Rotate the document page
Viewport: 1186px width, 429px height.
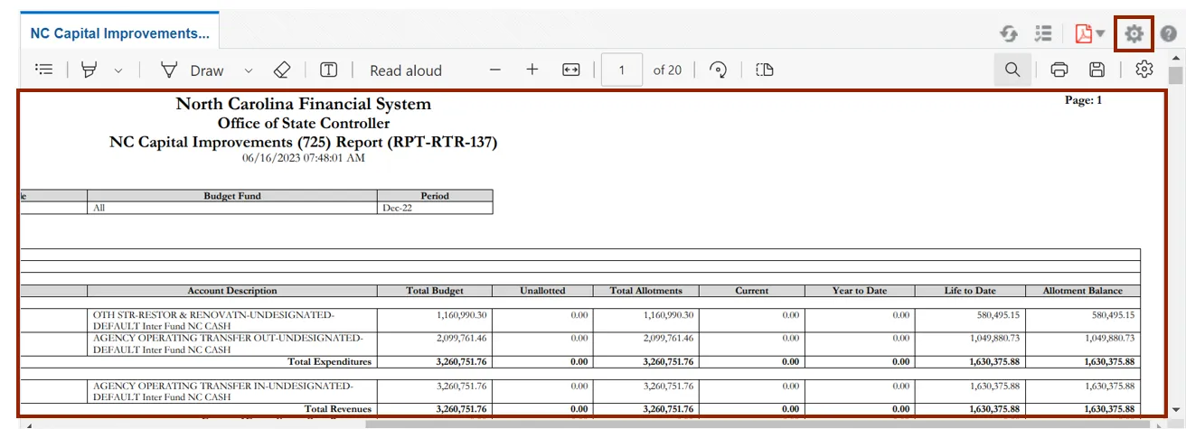719,70
